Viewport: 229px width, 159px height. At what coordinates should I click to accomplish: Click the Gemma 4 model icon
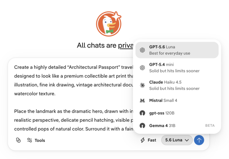click(x=142, y=126)
